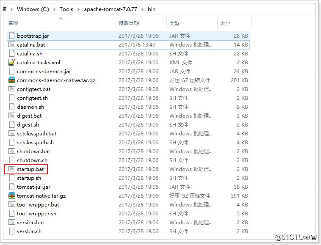Viewport: 321px width, 245px height.
Task: Select the version.sh file name
Action: click(29, 231)
